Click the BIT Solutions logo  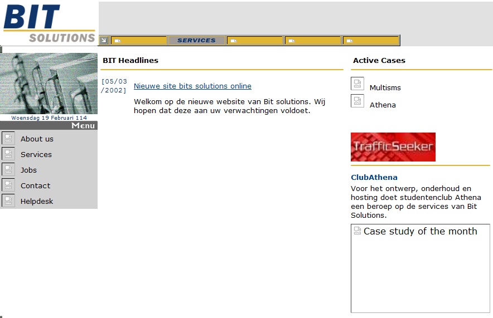click(x=49, y=23)
